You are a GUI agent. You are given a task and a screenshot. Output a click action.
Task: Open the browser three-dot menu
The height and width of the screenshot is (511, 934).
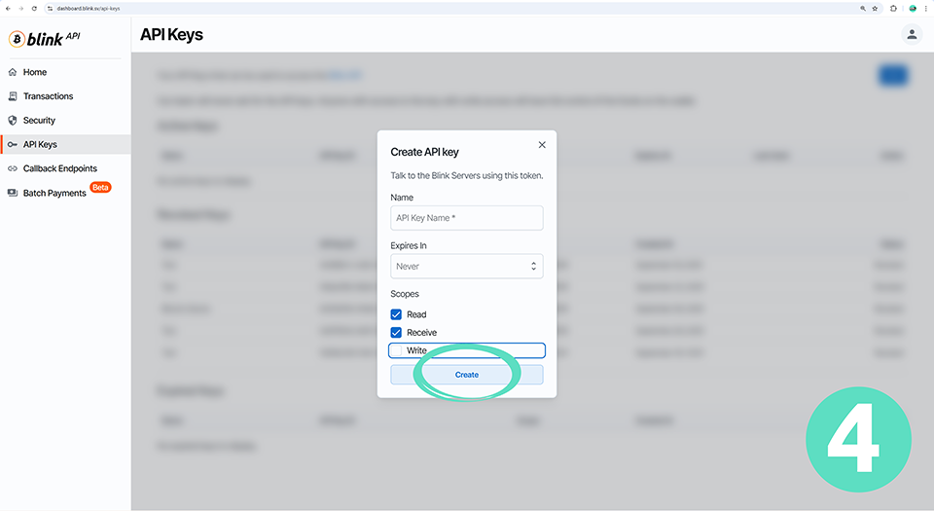927,8
